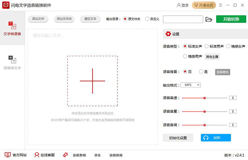Choose 情感男声 voice type
The width and height of the screenshot is (248, 160).
tap(193, 56)
